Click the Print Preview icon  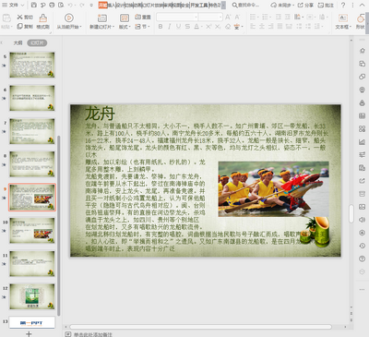pos(61,5)
